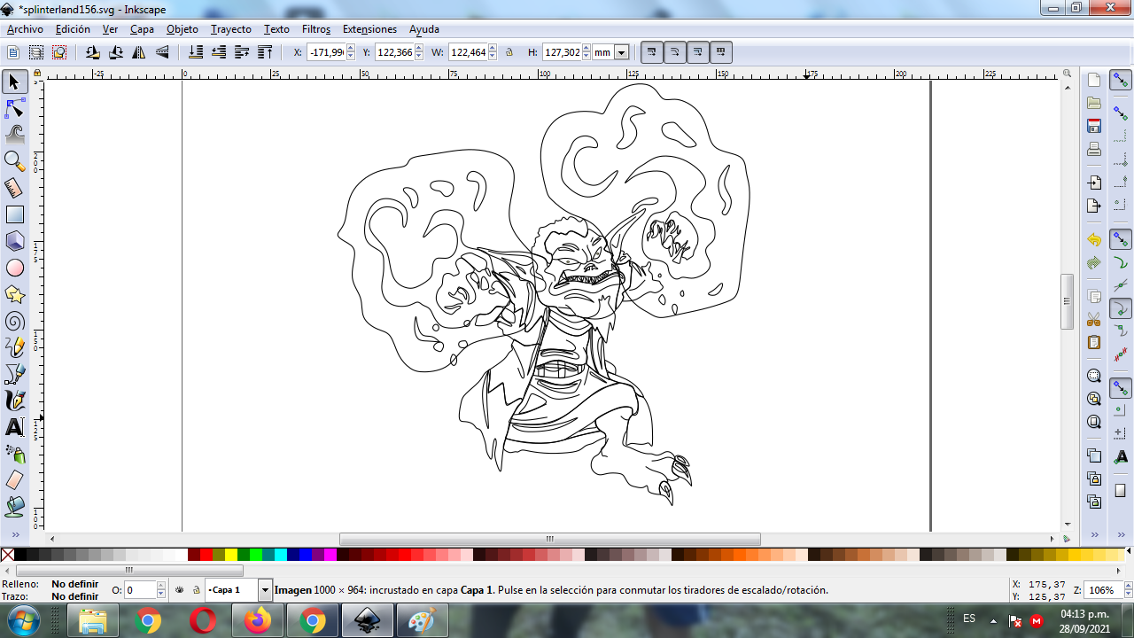The width and height of the screenshot is (1134, 638).
Task: Open the mm units dropdown
Action: point(622,52)
